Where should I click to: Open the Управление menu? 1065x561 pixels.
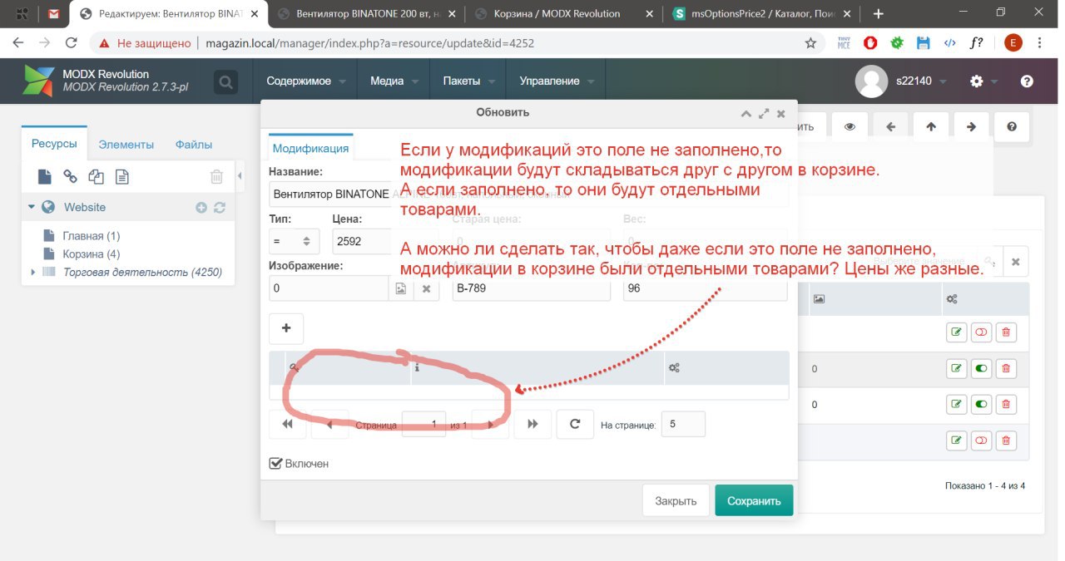556,81
